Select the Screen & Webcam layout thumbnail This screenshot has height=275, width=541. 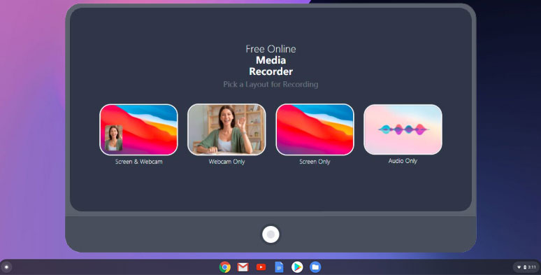(138, 129)
